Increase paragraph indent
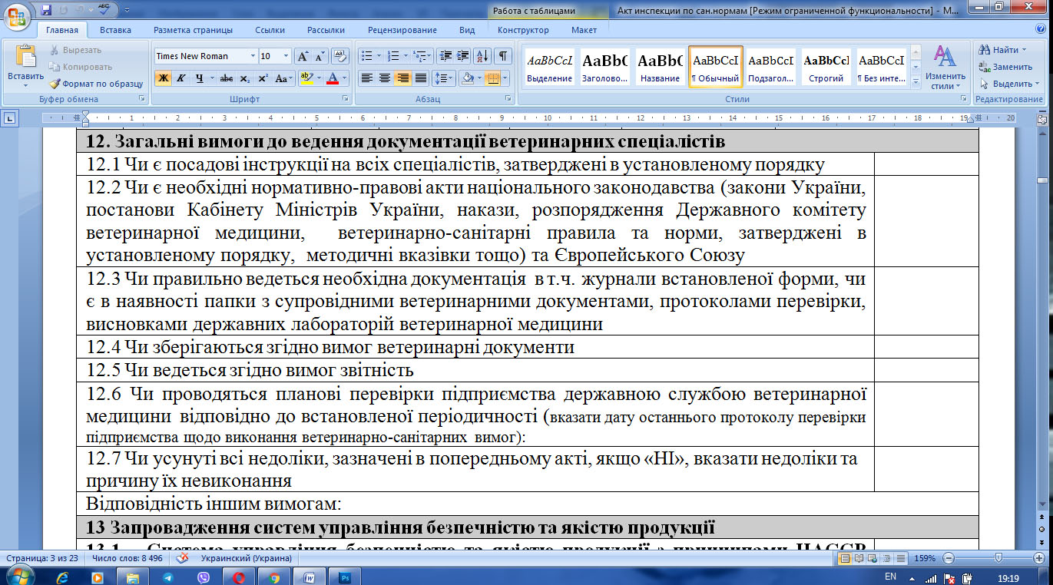This screenshot has height=585, width=1053. pyautogui.click(x=462, y=56)
